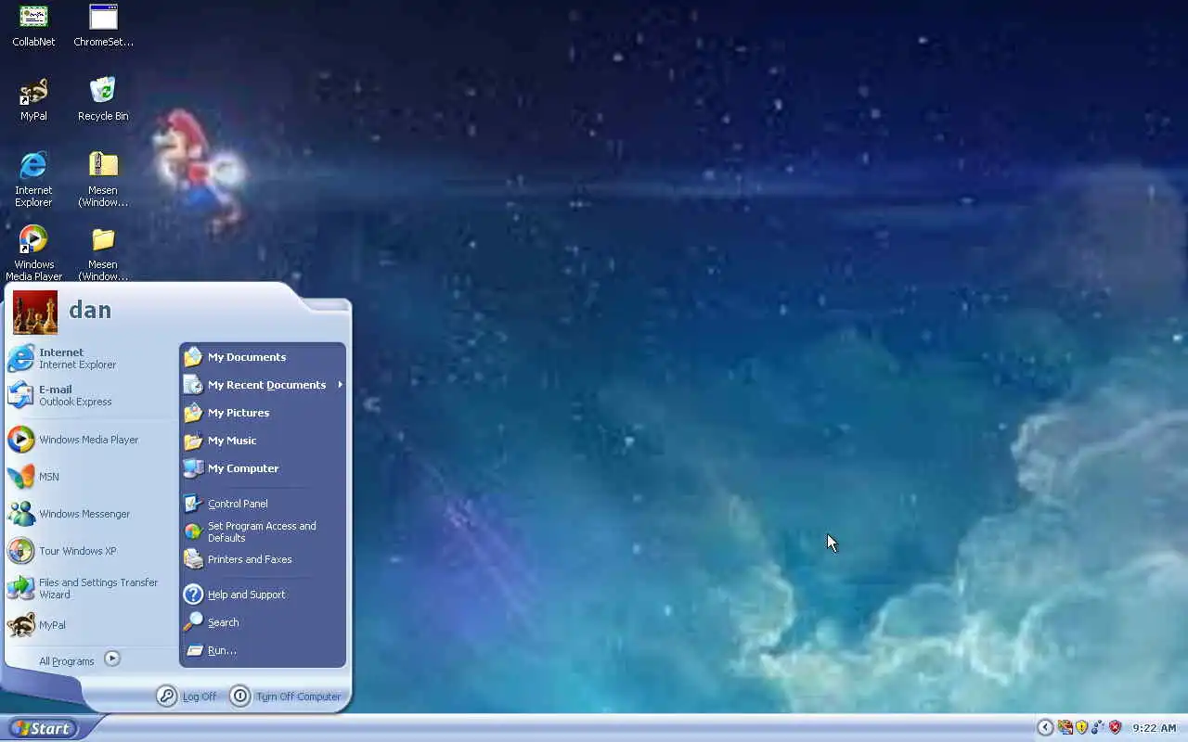This screenshot has width=1188, height=742.
Task: Open Set Program Access and Defaults
Action: [263, 531]
